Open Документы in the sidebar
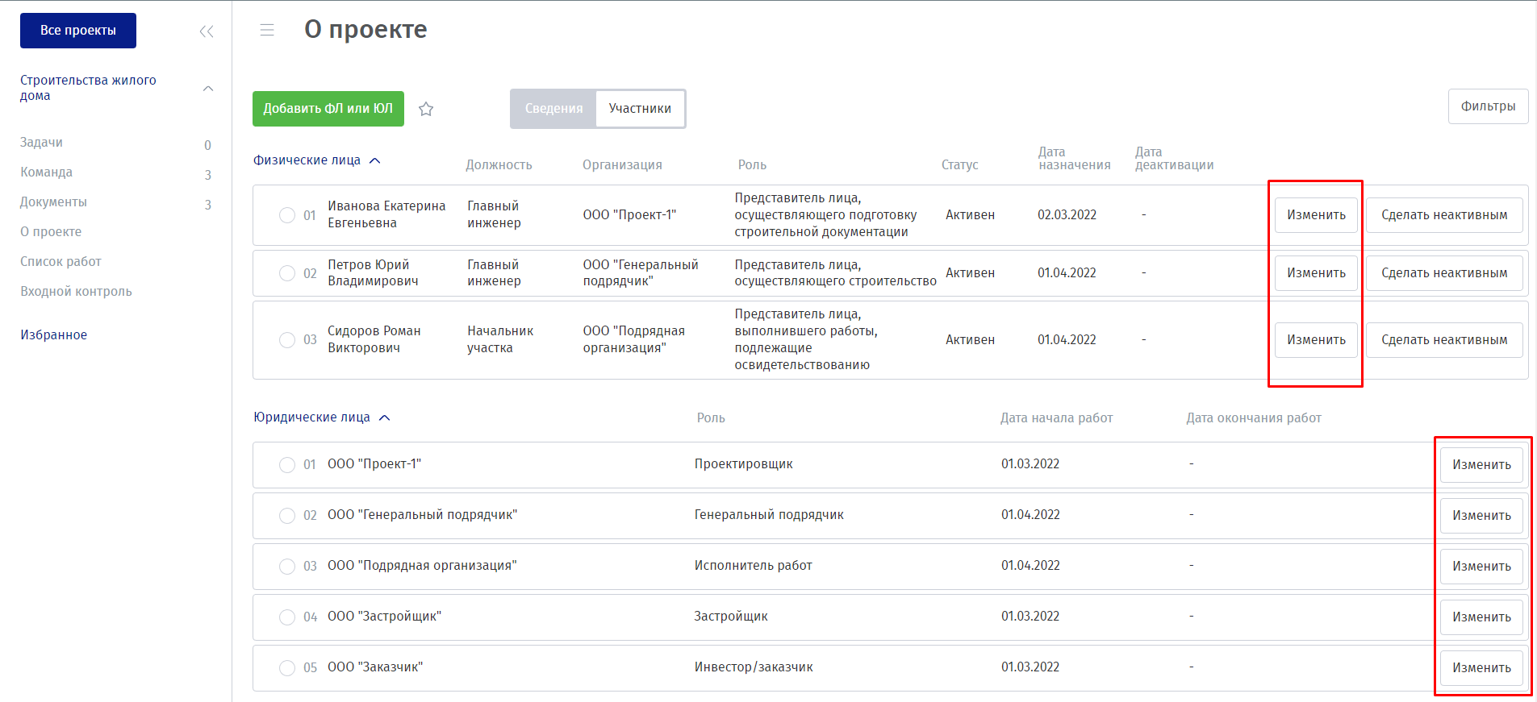The image size is (1537, 702). 53,202
